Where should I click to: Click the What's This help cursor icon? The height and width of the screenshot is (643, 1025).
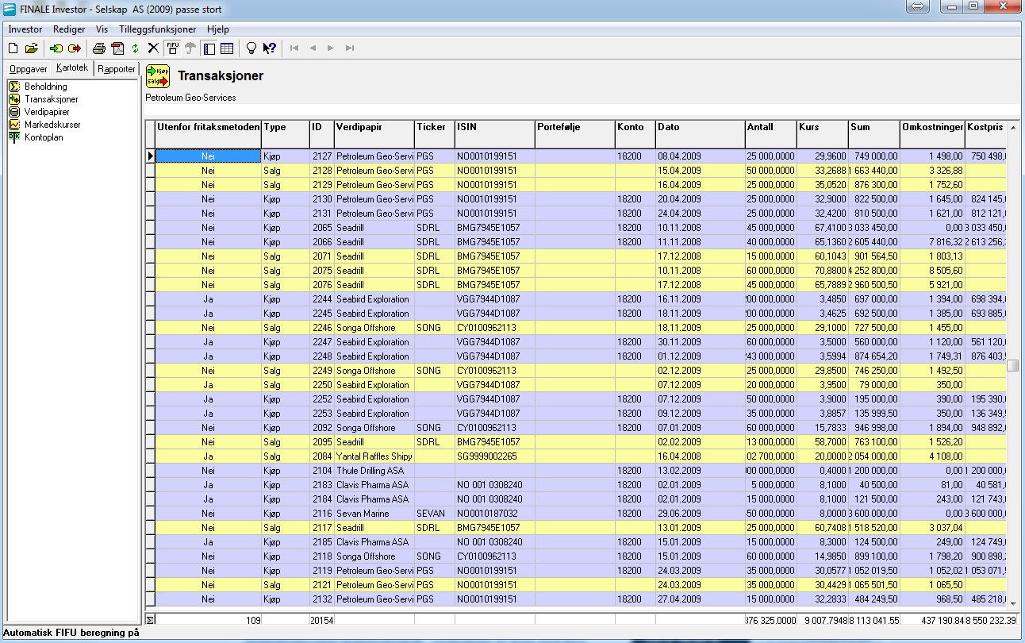pyautogui.click(x=270, y=48)
